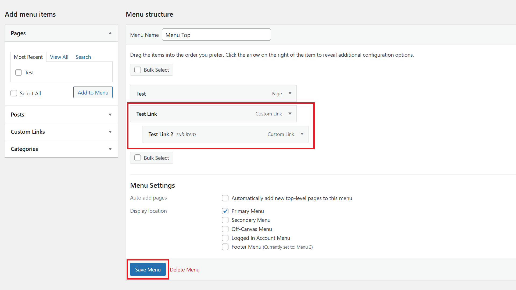Focus the Menu Name input field
The image size is (516, 290).
(216, 35)
